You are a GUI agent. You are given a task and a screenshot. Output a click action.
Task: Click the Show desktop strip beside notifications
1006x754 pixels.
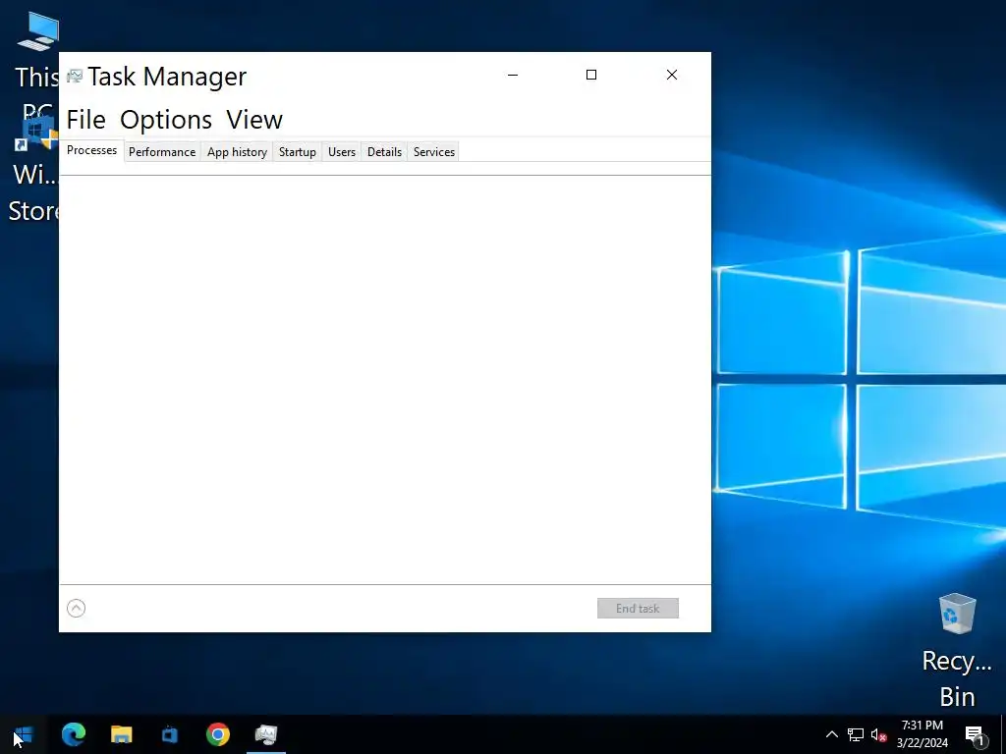click(1003, 734)
